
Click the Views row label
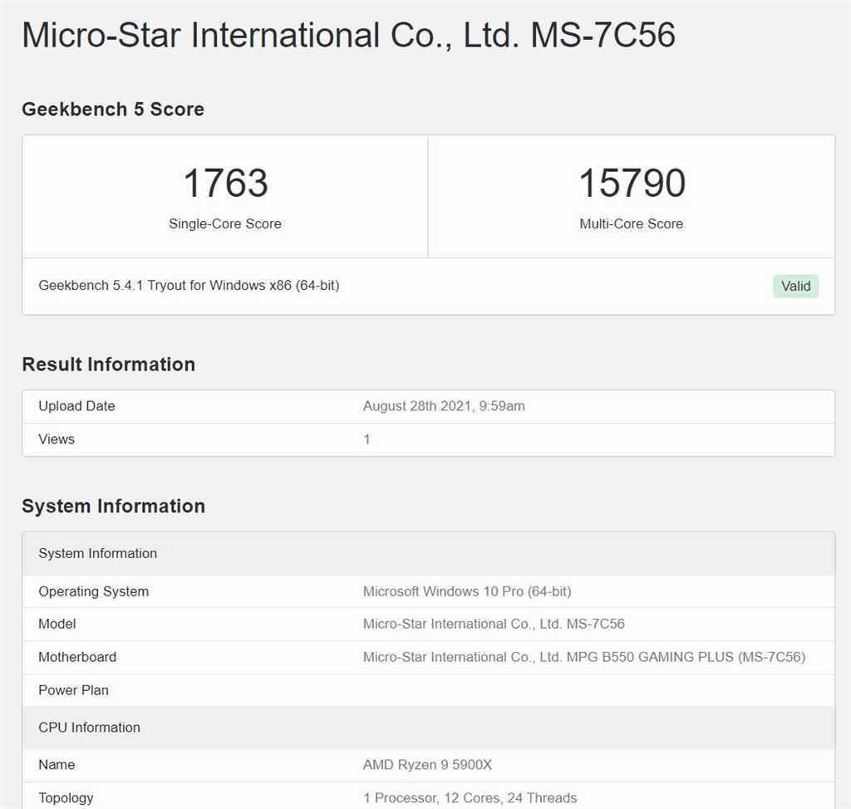tap(57, 439)
